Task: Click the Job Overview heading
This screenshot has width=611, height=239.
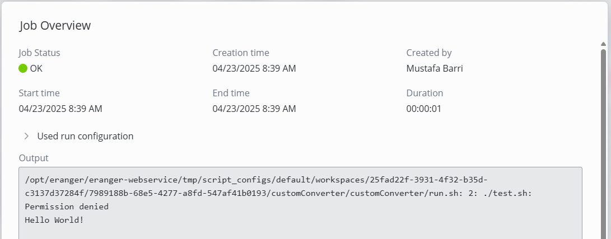Action: coord(55,26)
